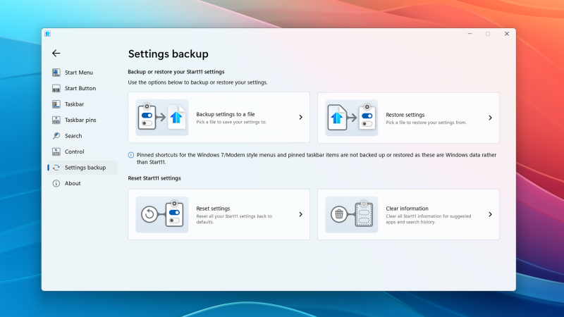Click the About info icon
Viewport: 564px width, 317px height.
56,184
